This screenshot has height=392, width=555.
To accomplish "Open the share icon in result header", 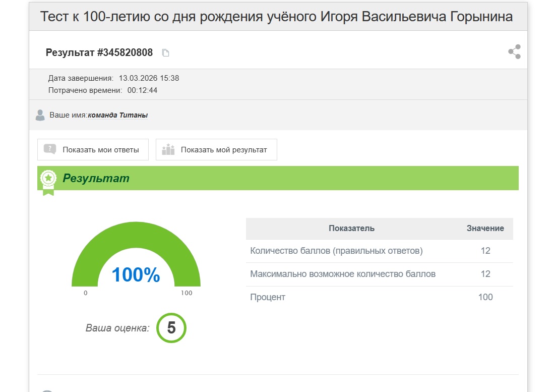I will click(514, 52).
